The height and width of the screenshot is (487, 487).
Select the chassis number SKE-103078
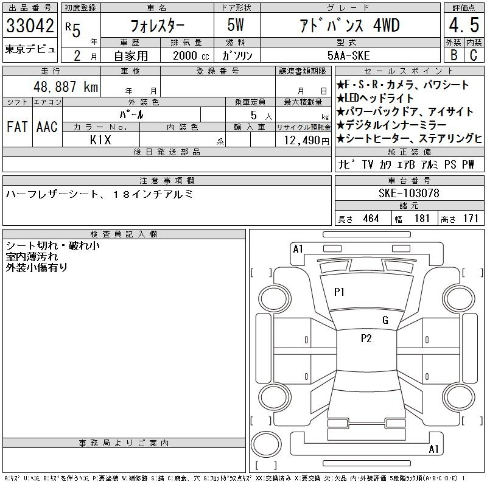coord(408,193)
